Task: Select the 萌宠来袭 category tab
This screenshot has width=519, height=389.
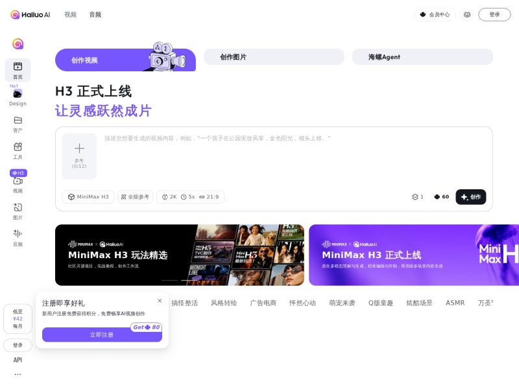Action: [342, 303]
